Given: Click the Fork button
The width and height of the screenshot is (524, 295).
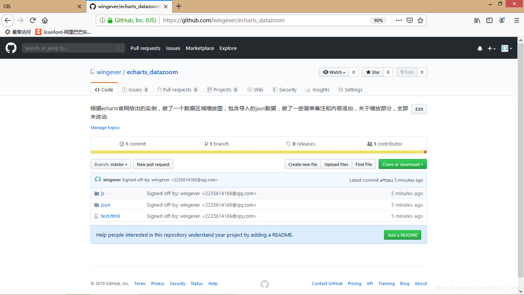Looking at the screenshot, I should click(x=407, y=72).
